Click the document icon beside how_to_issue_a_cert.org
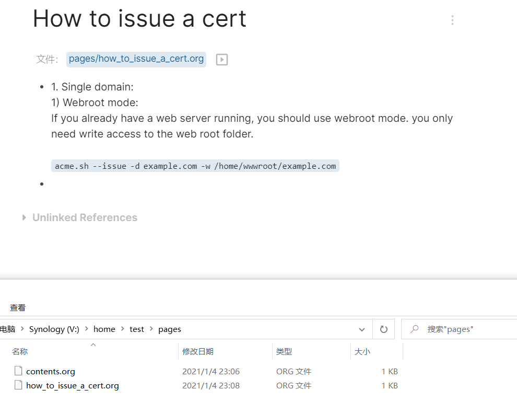 18,385
